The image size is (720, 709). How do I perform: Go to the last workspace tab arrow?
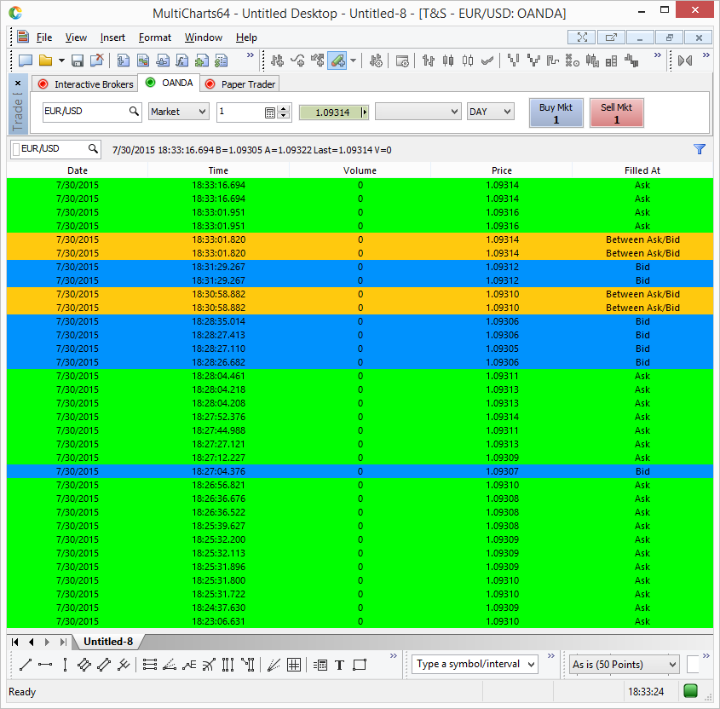point(63,642)
